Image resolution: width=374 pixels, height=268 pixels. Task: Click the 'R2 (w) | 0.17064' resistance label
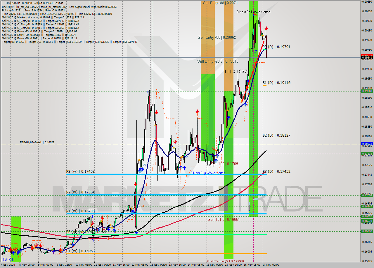[80, 192]
